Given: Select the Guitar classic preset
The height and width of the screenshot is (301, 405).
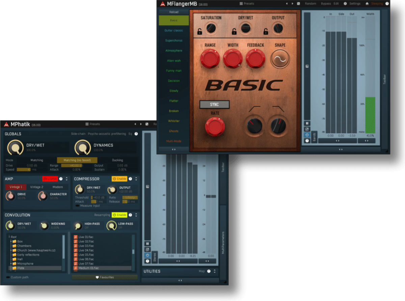Looking at the screenshot, I should click(x=174, y=30).
